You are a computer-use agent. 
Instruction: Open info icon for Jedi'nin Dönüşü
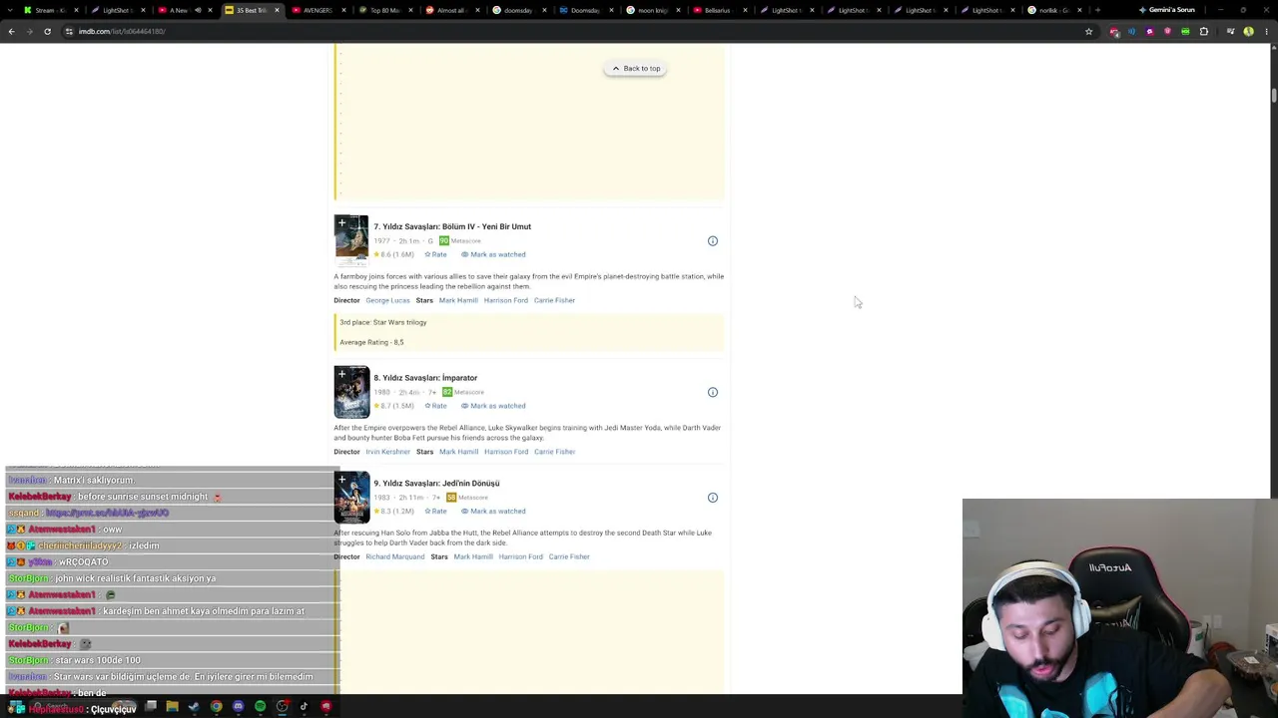(x=713, y=498)
